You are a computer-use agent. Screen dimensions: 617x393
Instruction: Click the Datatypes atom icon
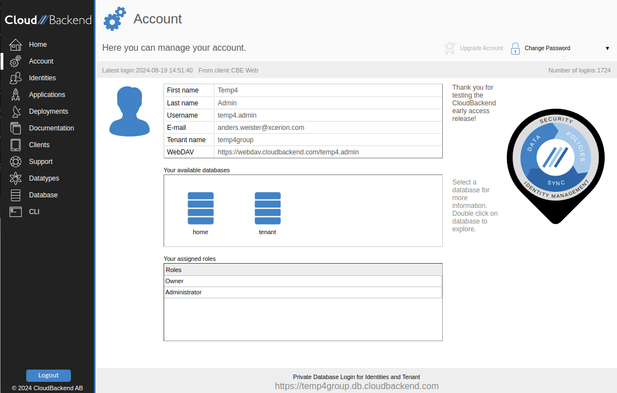[15, 178]
